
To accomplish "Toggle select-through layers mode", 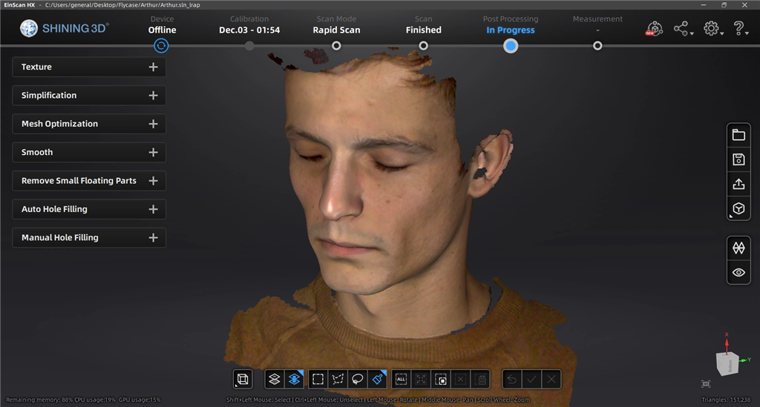I will tap(275, 379).
